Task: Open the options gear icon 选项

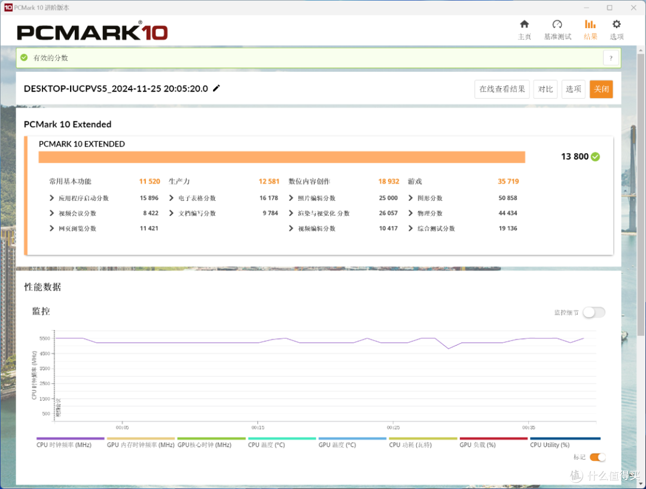Action: tap(616, 25)
